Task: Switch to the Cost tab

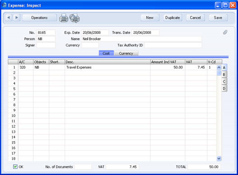Action: 106,53
